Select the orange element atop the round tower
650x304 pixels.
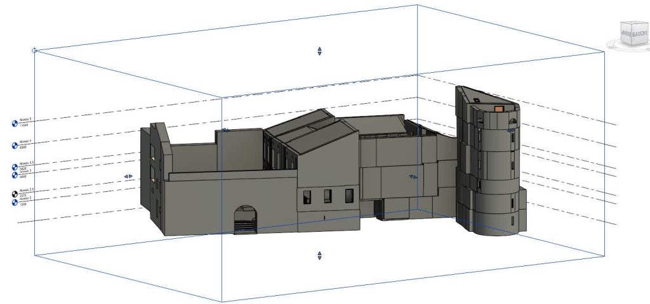(500, 108)
